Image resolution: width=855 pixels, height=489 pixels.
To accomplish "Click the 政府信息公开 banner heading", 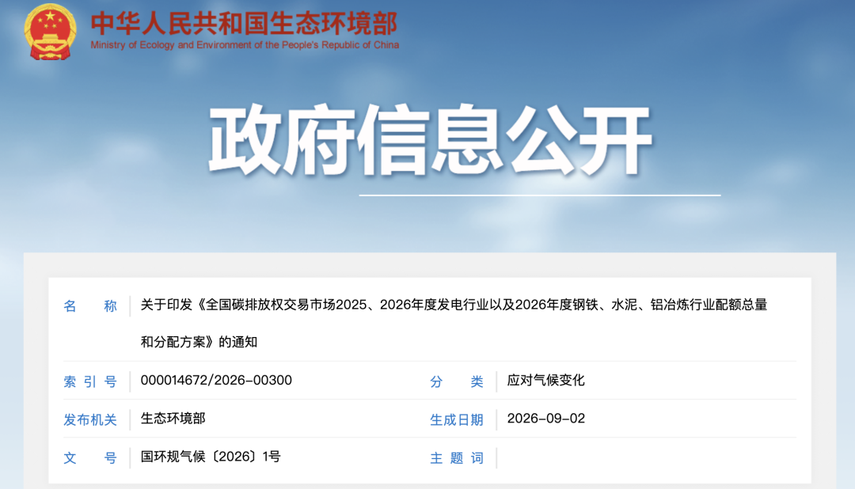I will point(430,141).
